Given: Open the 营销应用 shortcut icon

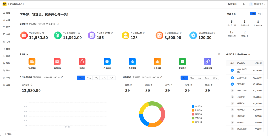Looking at the screenshot, I should click(182, 62).
